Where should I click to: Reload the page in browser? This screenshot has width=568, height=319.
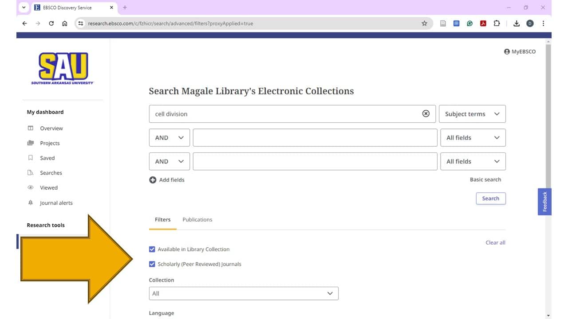pyautogui.click(x=51, y=23)
